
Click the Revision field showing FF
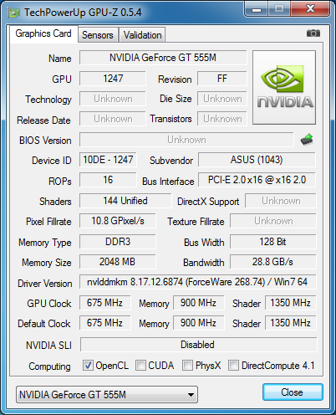(222, 79)
